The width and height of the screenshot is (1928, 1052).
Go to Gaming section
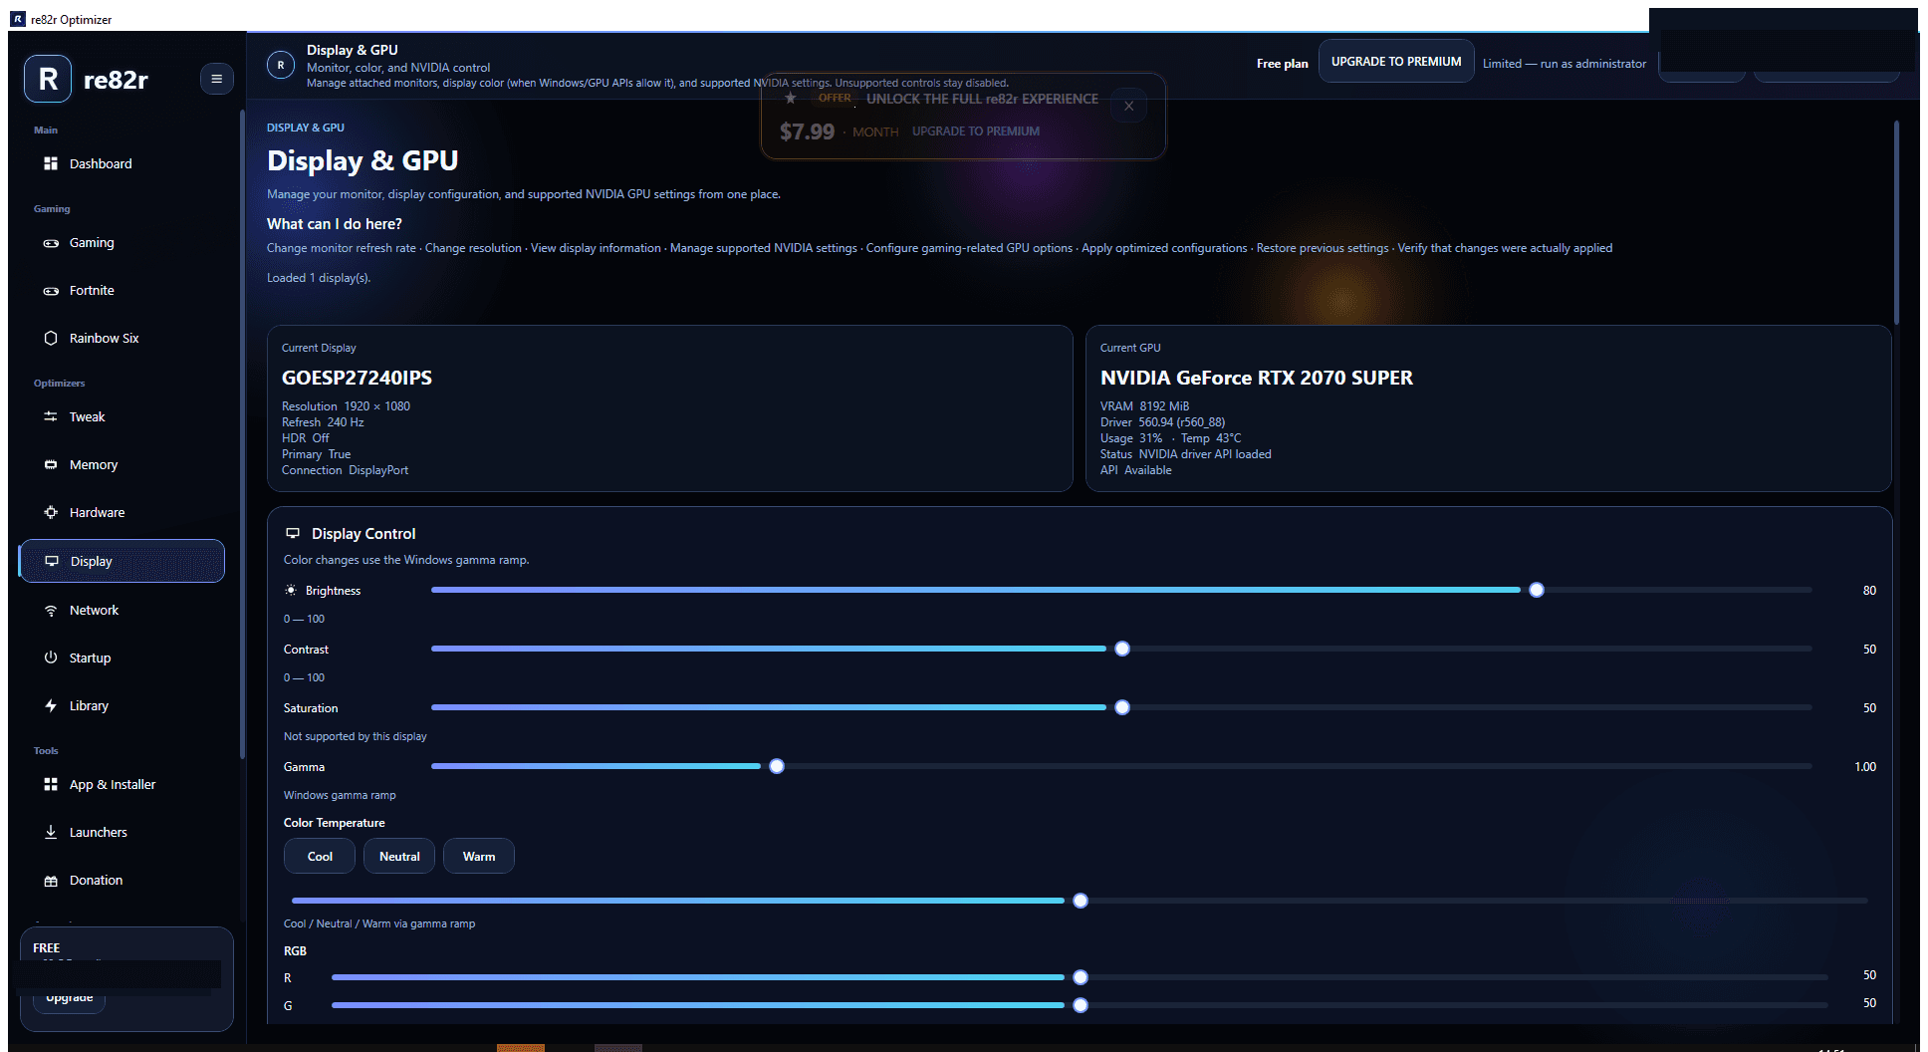(x=121, y=243)
